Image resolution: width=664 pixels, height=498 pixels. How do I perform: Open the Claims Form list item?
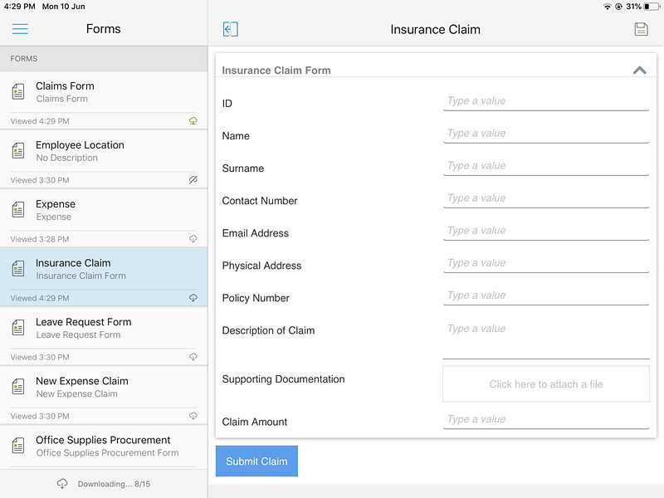104,100
